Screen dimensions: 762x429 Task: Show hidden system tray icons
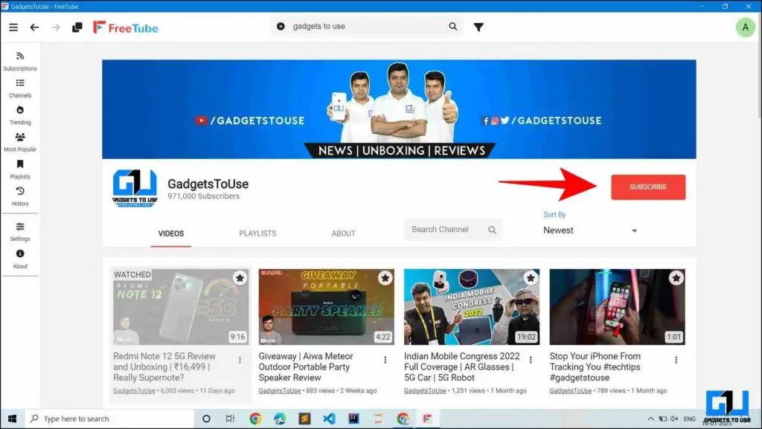(x=650, y=419)
